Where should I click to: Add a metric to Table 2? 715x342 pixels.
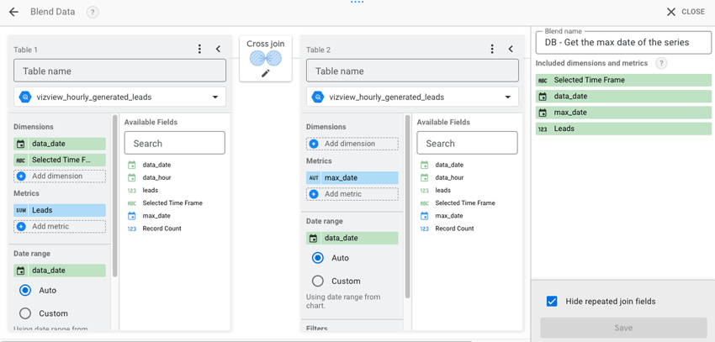coord(352,194)
